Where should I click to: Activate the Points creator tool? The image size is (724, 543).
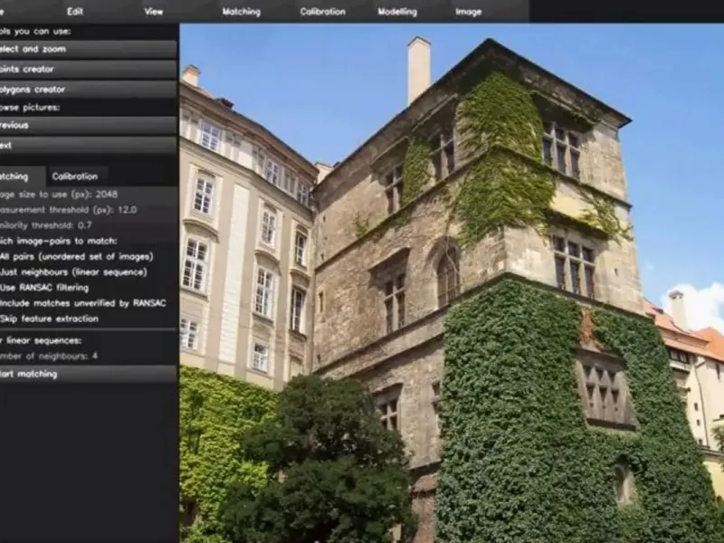coord(88,70)
